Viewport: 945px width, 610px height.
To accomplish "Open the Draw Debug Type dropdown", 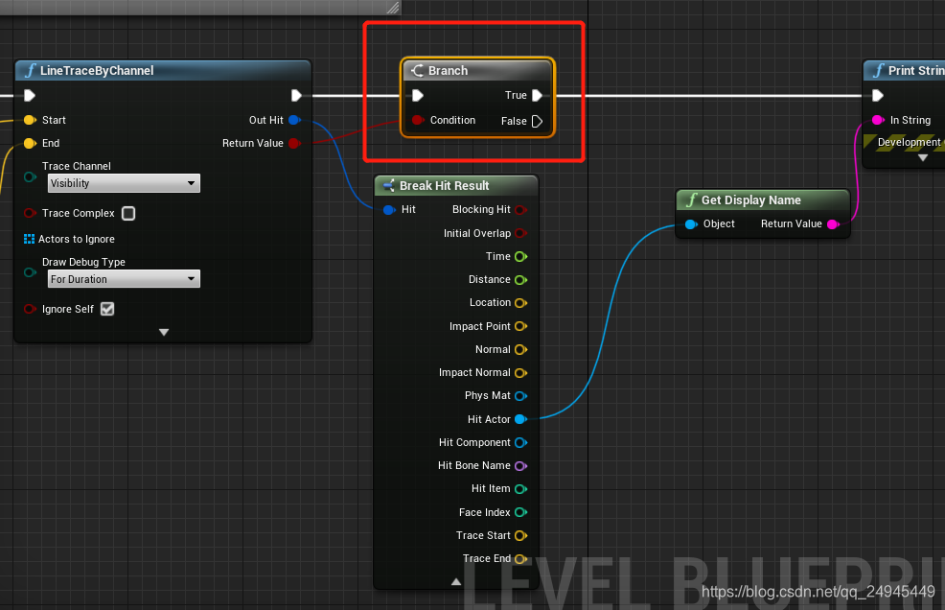I will point(124,279).
